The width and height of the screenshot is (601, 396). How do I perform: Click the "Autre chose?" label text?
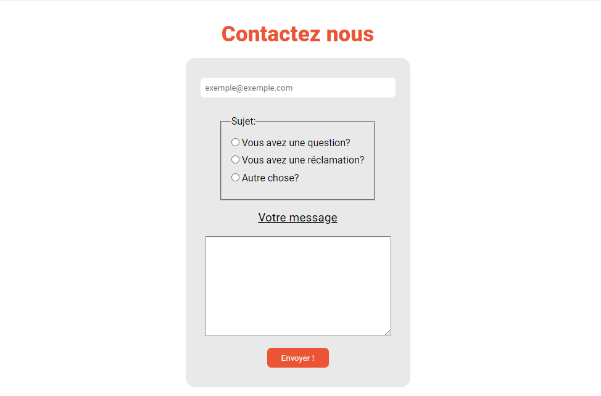click(270, 178)
